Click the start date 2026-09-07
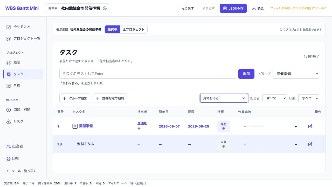Viewport: 332px width, 187px height. pyautogui.click(x=169, y=126)
